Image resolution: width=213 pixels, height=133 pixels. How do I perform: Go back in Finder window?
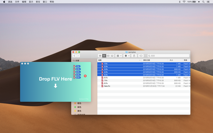(74, 56)
